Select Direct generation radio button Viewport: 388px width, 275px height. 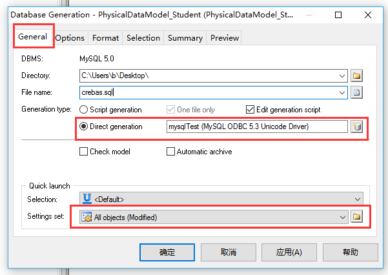click(84, 127)
